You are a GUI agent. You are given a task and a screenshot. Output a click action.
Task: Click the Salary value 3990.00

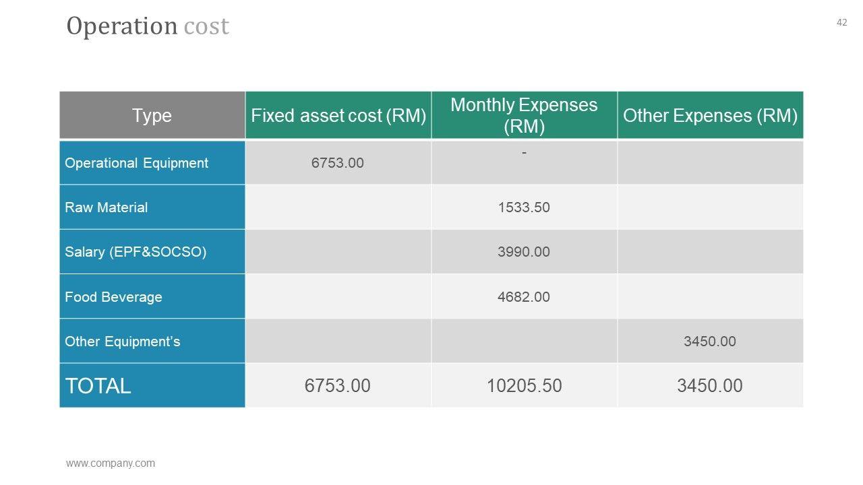point(524,252)
